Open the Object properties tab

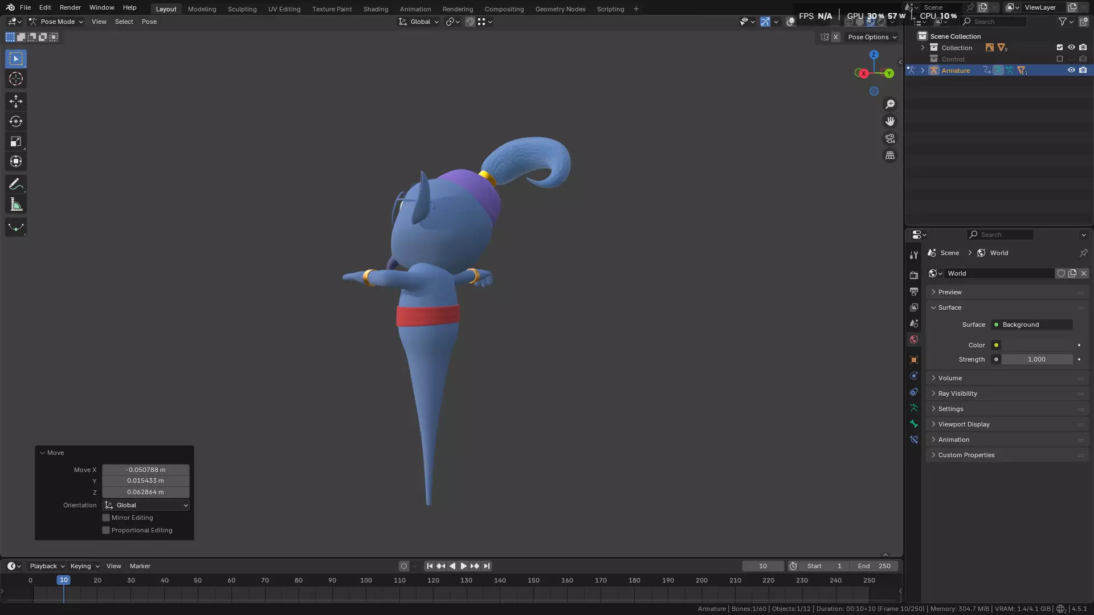pos(914,360)
